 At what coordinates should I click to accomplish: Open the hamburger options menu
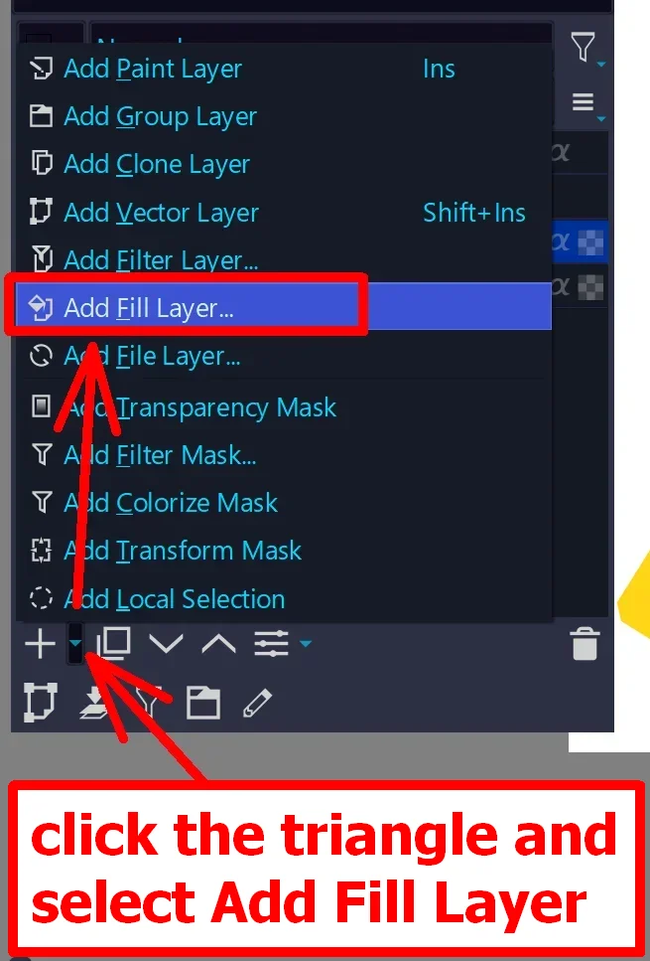[585, 104]
